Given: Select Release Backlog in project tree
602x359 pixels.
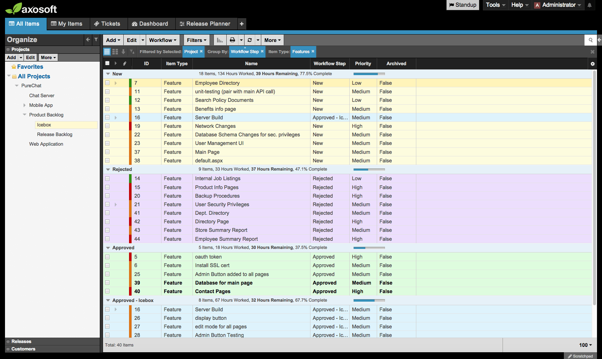Looking at the screenshot, I should (x=55, y=135).
